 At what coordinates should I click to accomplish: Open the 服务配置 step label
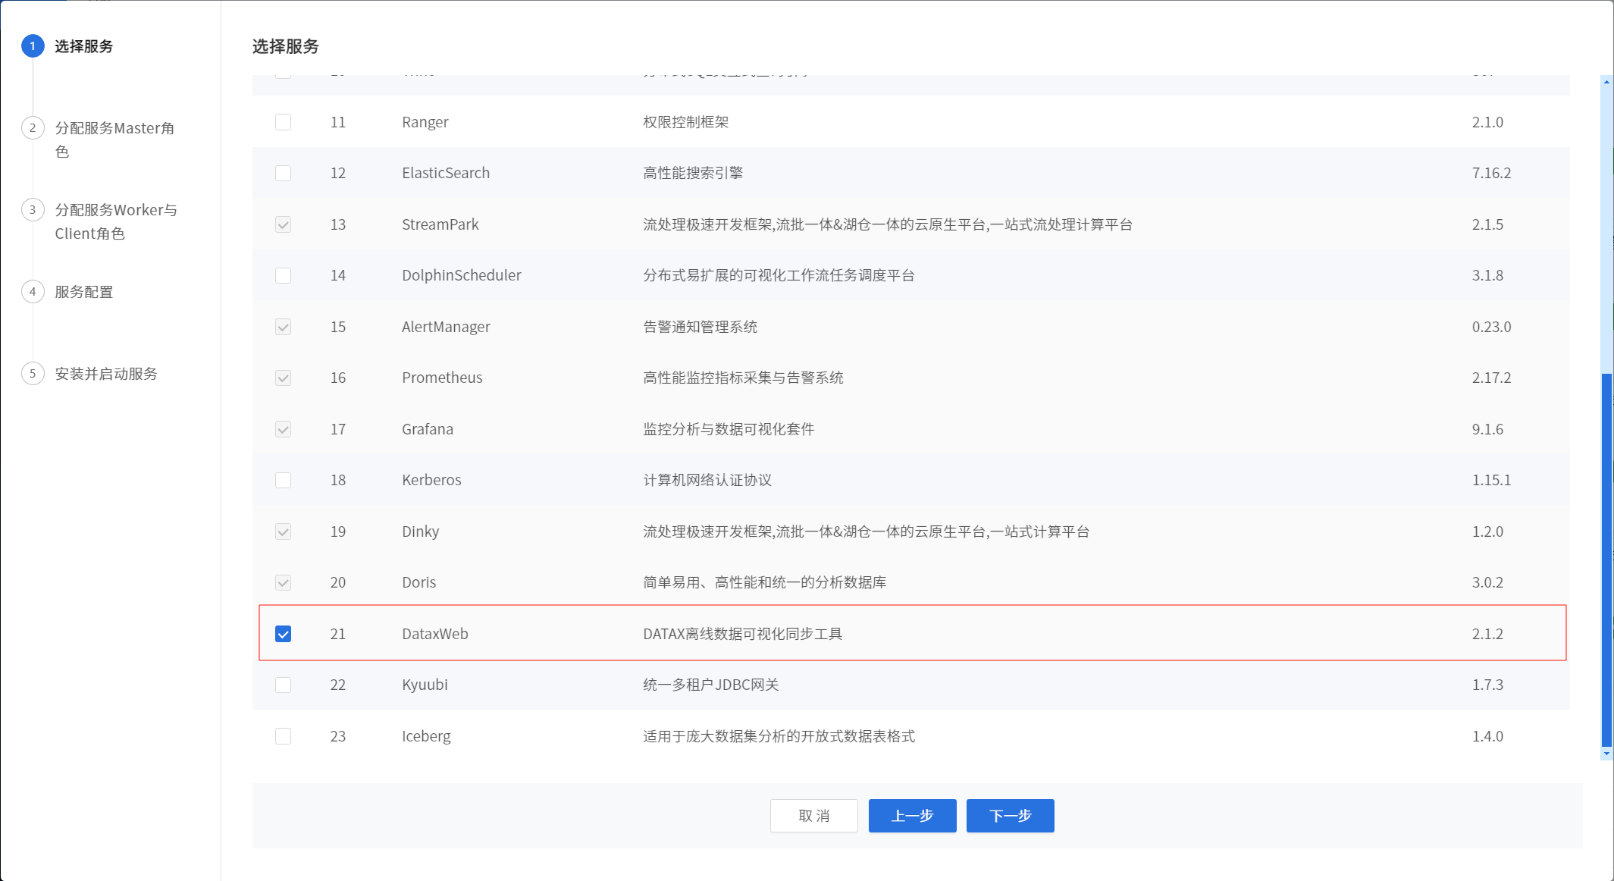(x=84, y=292)
